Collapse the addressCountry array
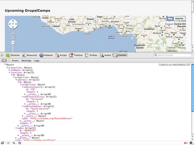This screenshot has height=145, width=194. pos(23,87)
